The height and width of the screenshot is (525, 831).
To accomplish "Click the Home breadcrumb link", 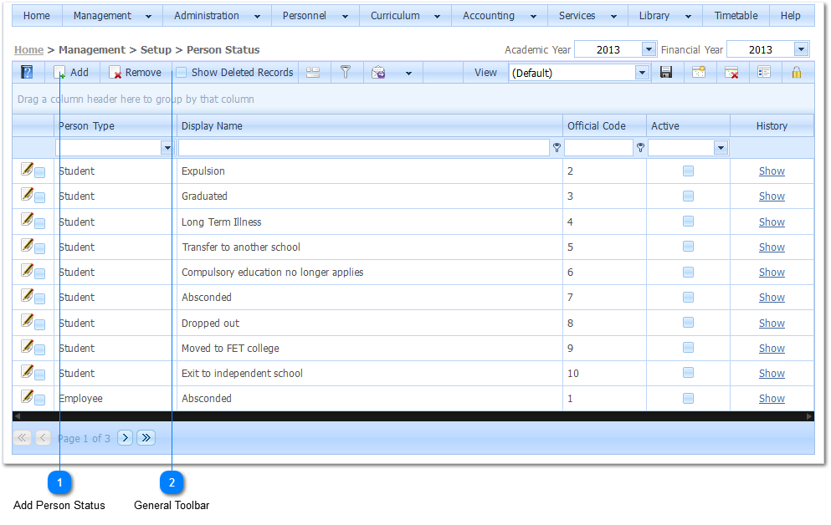I will click(28, 50).
